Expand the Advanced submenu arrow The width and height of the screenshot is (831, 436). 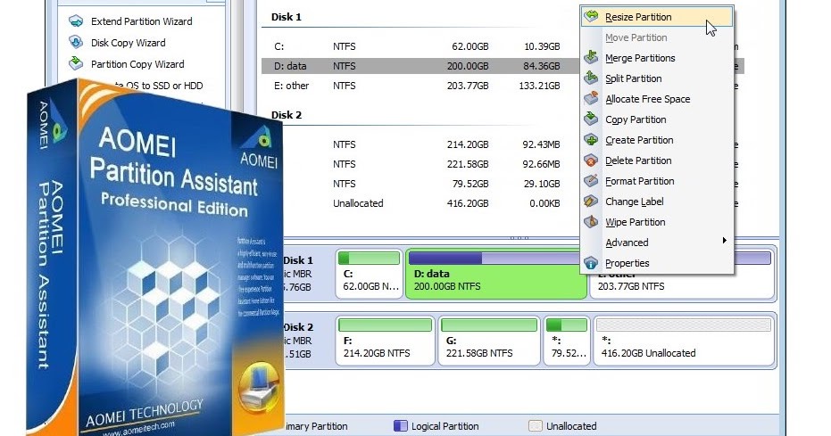[x=725, y=241]
